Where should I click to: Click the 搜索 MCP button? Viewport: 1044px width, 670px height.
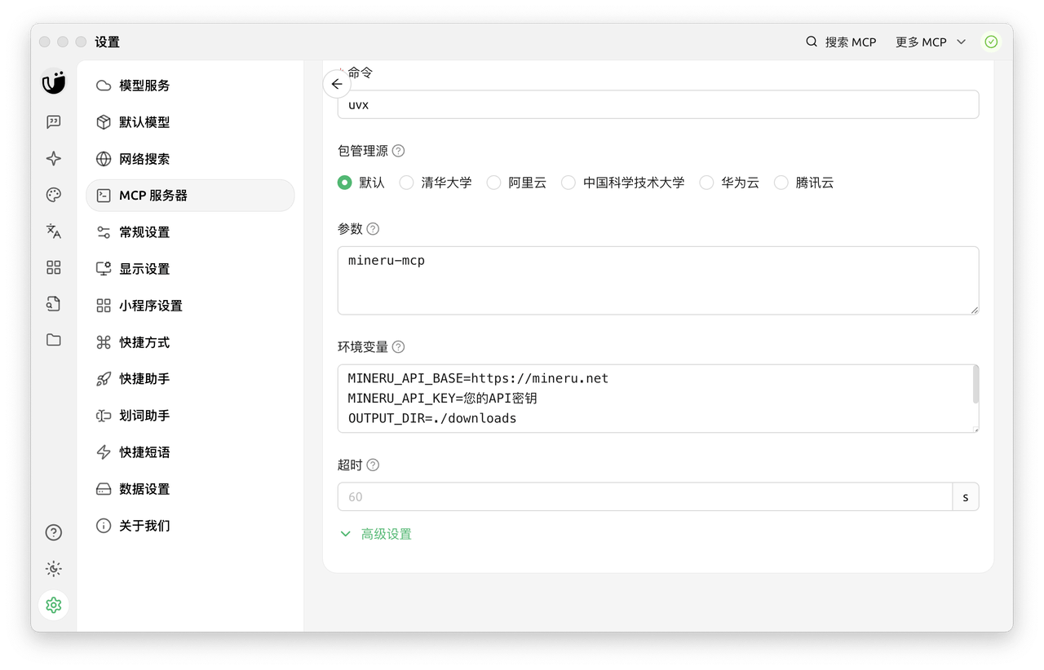[841, 42]
